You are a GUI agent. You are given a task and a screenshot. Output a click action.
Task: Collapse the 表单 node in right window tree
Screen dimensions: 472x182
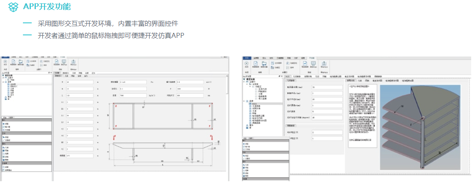click(244, 101)
